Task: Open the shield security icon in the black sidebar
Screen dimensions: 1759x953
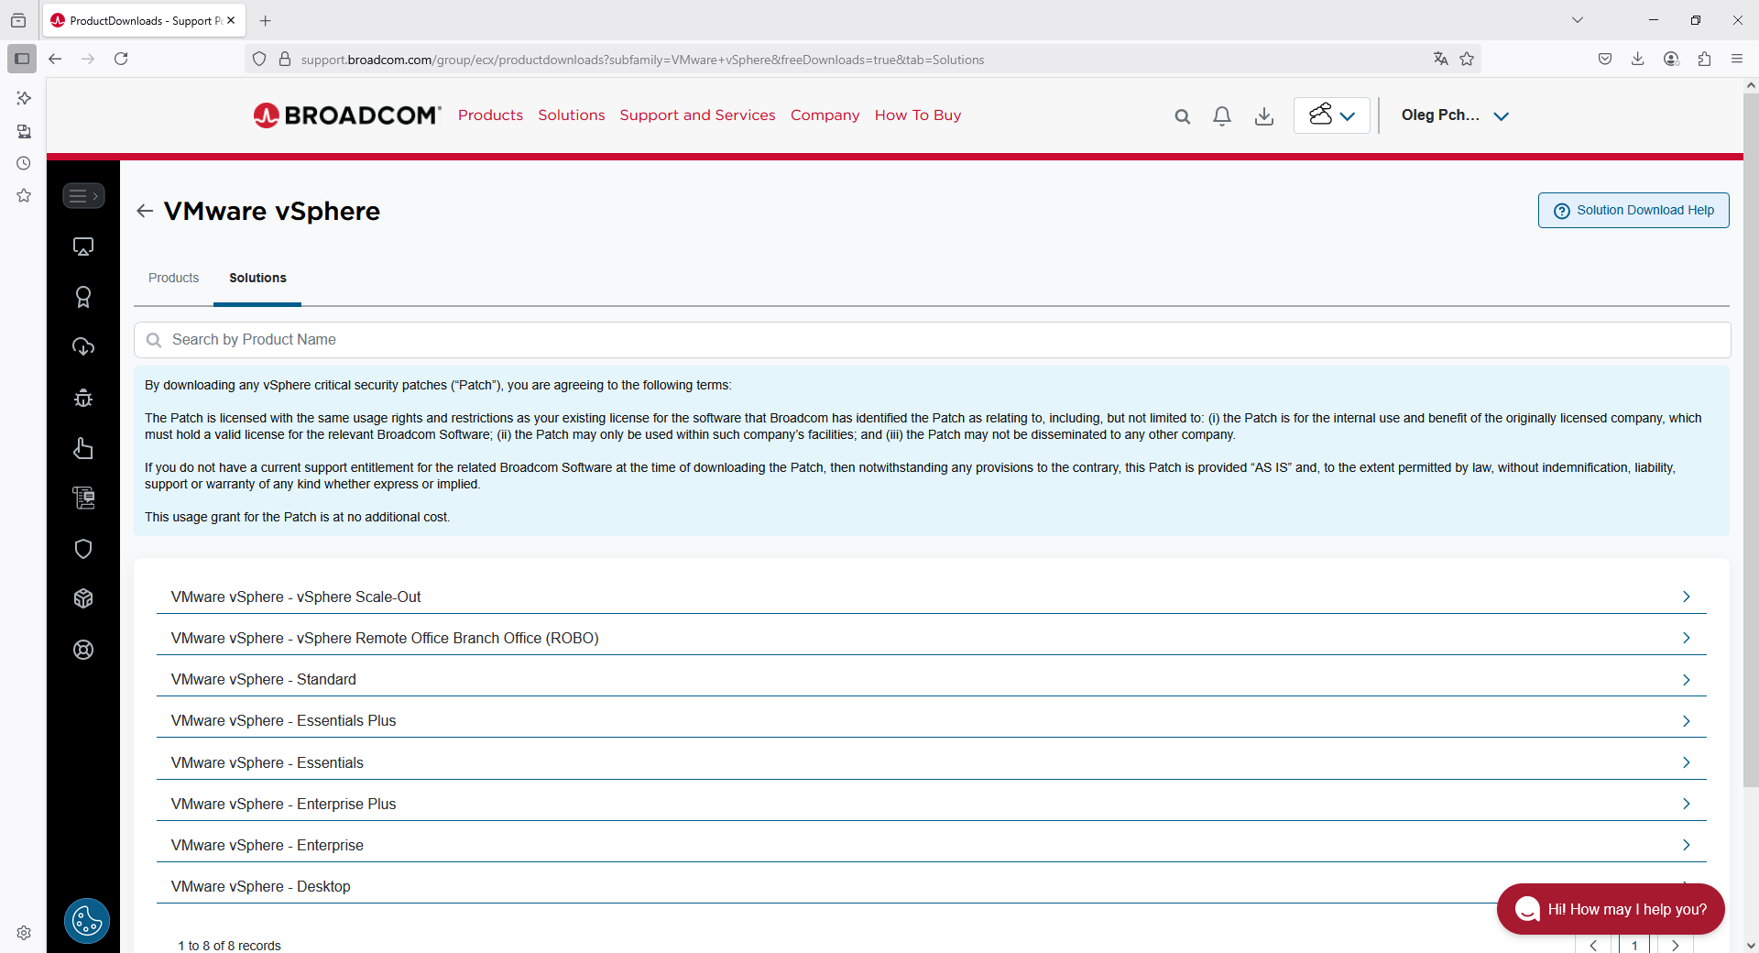Action: (x=83, y=549)
